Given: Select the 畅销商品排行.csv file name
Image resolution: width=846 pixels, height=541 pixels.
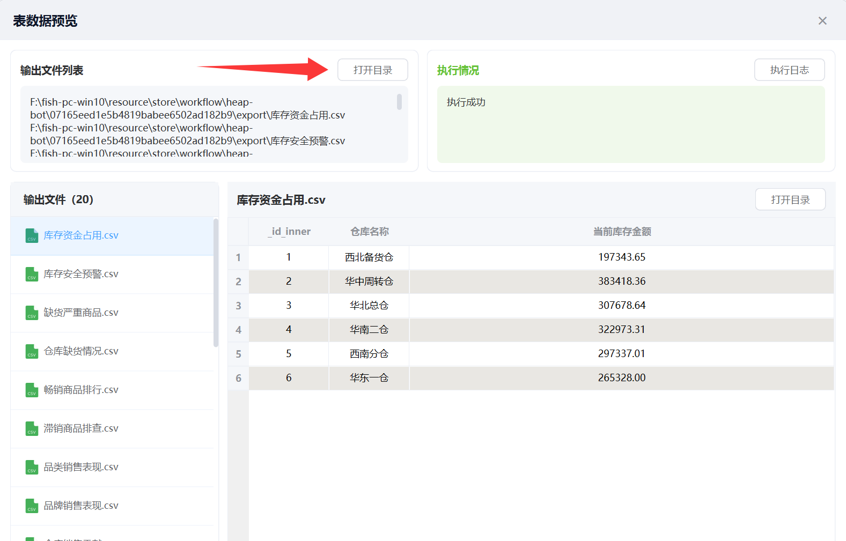Looking at the screenshot, I should (x=81, y=390).
